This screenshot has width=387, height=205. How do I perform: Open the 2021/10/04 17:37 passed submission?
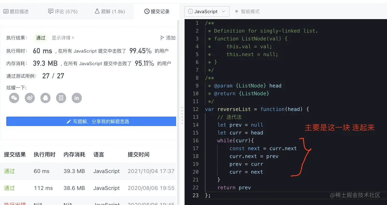coord(88,171)
